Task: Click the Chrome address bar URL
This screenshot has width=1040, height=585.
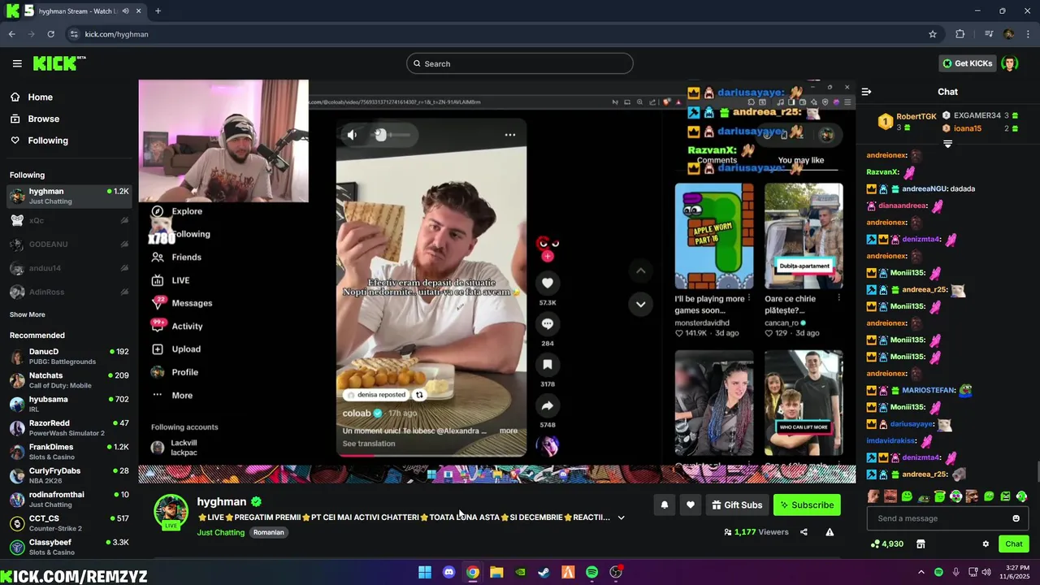Action: coord(116,34)
